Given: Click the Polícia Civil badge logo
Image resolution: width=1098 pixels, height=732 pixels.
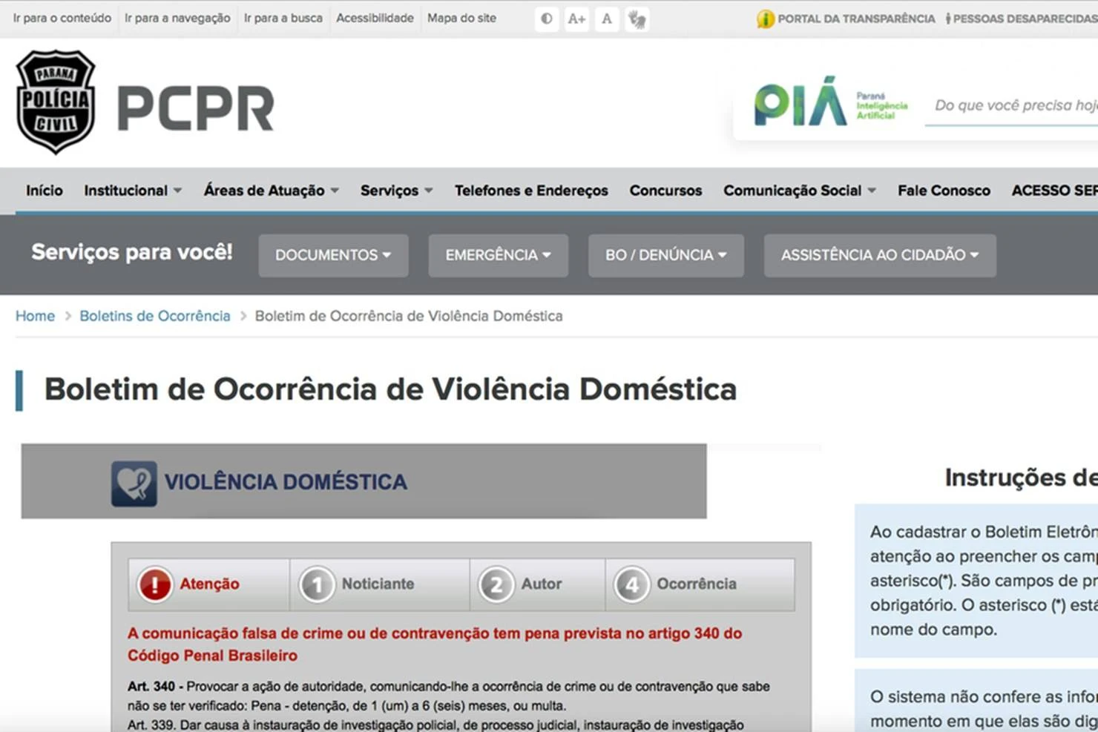Looking at the screenshot, I should [x=56, y=102].
